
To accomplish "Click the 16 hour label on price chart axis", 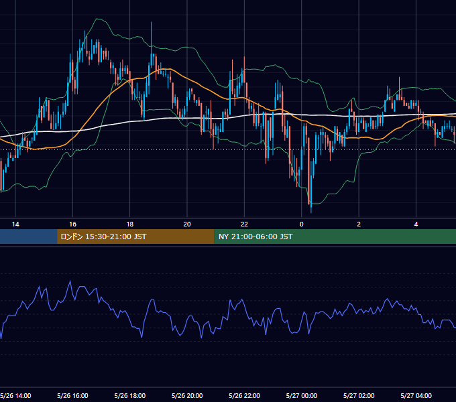I will 72,224.
